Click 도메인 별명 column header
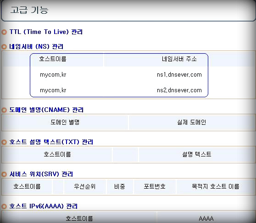Screen dimensions: 256x223 (65, 122)
